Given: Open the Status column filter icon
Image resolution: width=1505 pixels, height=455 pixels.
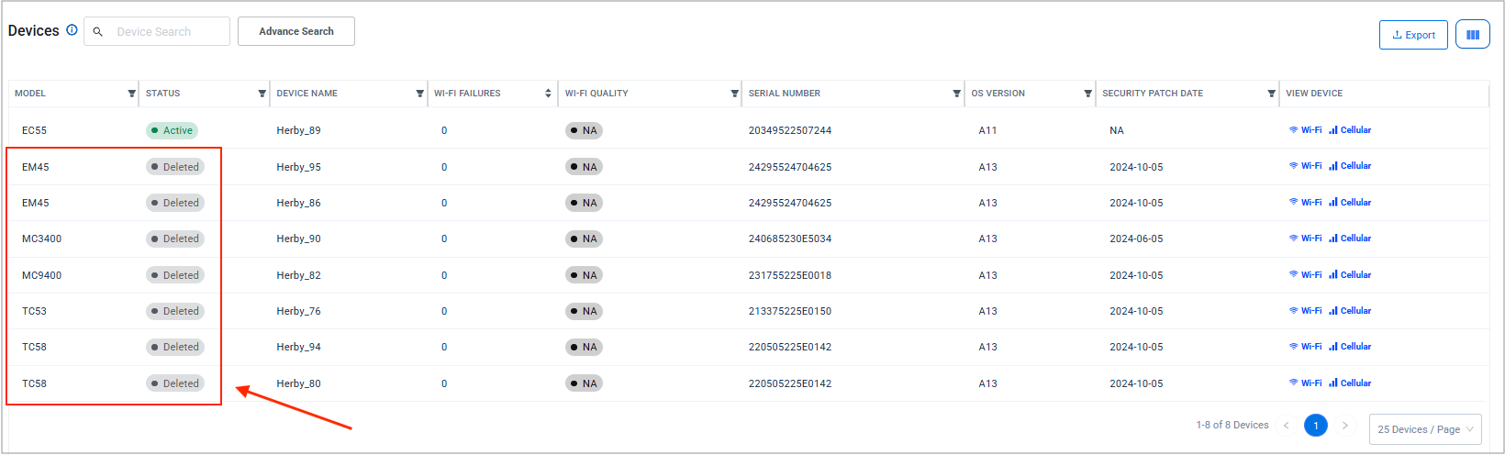Looking at the screenshot, I should click(262, 94).
